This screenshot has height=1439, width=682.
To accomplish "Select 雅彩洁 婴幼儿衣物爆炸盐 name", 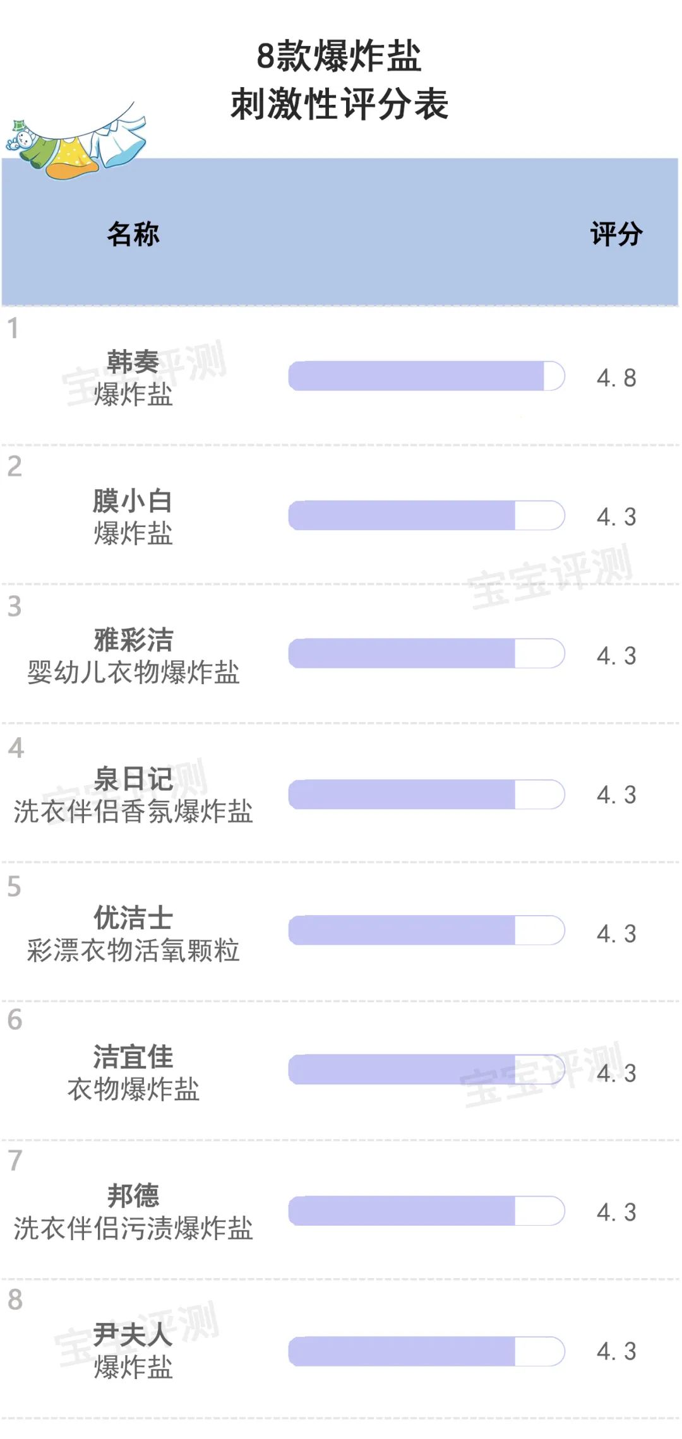I will [133, 656].
